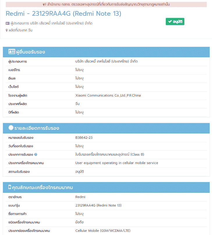This screenshot has width=212, height=235.
Task: Click the map marker icon beside ผลิตที่ประเทศ
Action: [x=7, y=30]
